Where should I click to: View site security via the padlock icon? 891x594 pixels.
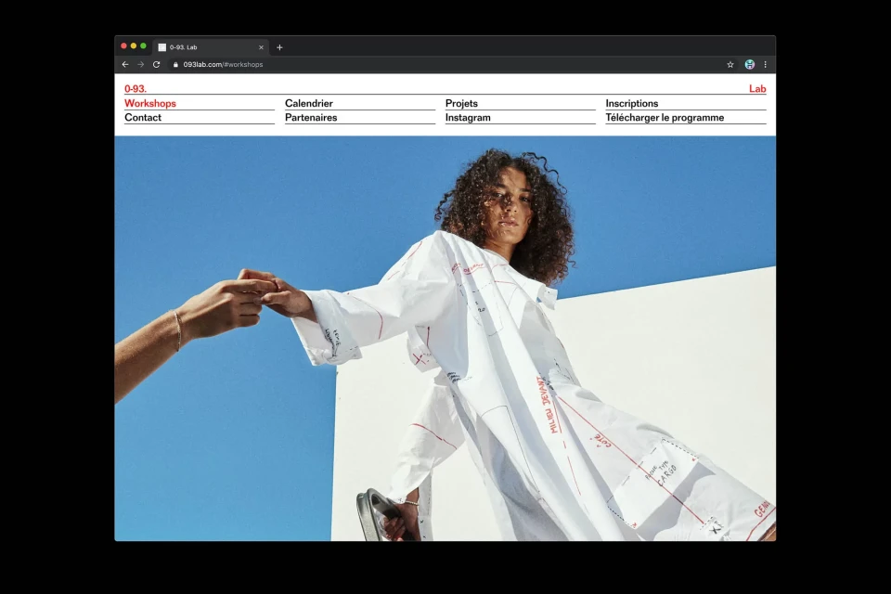coord(175,64)
